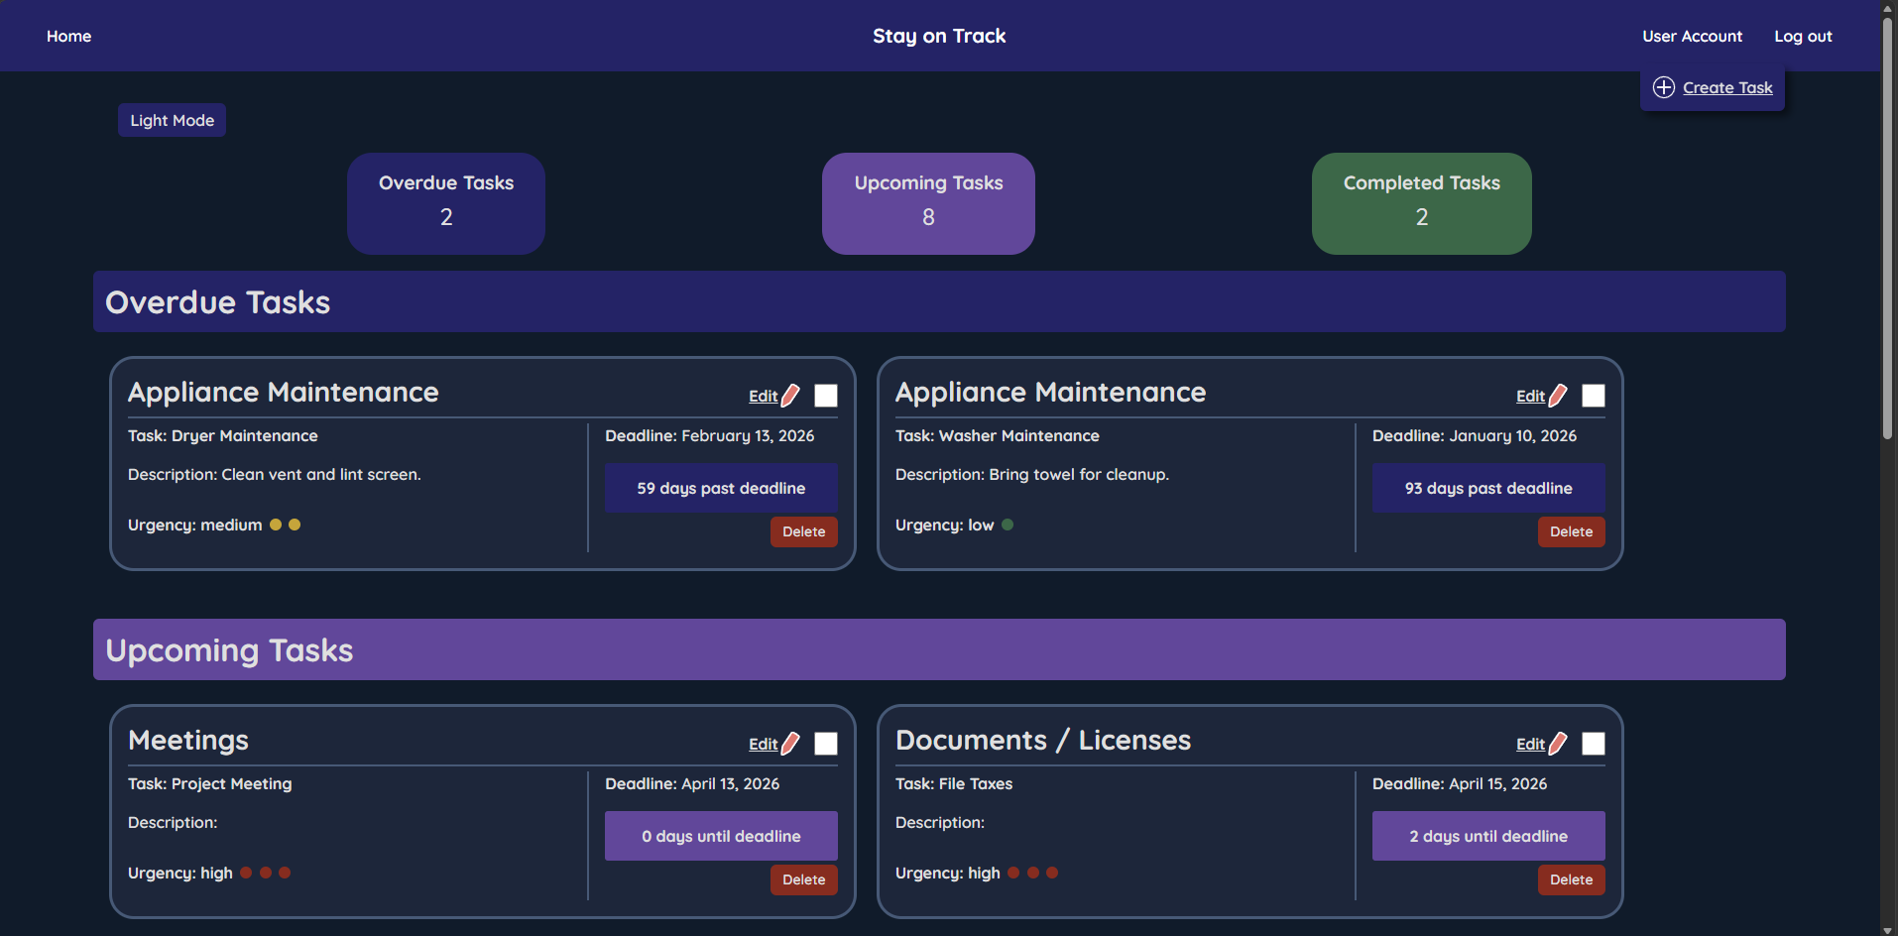Click Deadline: April 13, 2026 text
This screenshot has height=936, width=1898.
coord(692,783)
